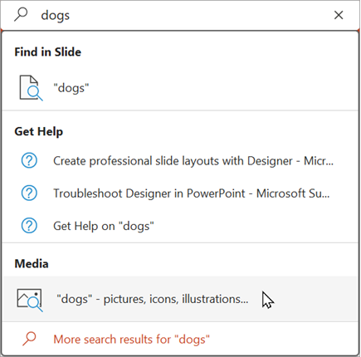Click the truncated "Microsoft Su..." end of second help result

[x=293, y=193]
